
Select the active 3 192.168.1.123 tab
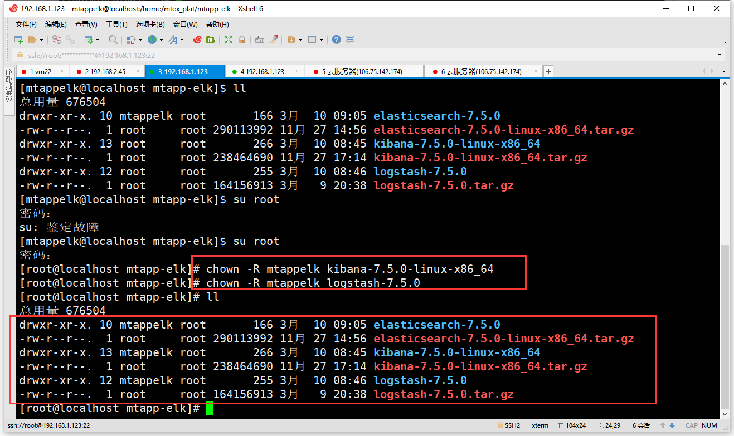point(184,71)
